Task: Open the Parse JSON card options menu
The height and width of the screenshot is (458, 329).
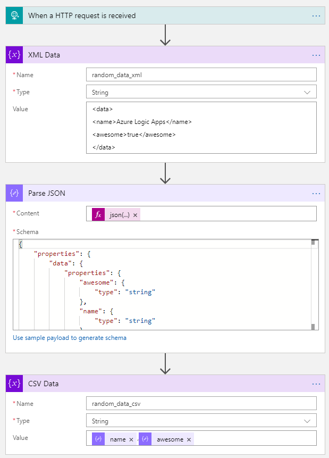Action: 316,193
